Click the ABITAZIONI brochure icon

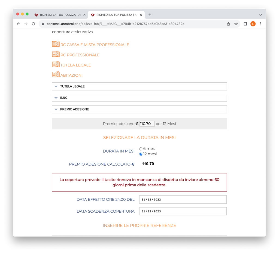(56, 74)
